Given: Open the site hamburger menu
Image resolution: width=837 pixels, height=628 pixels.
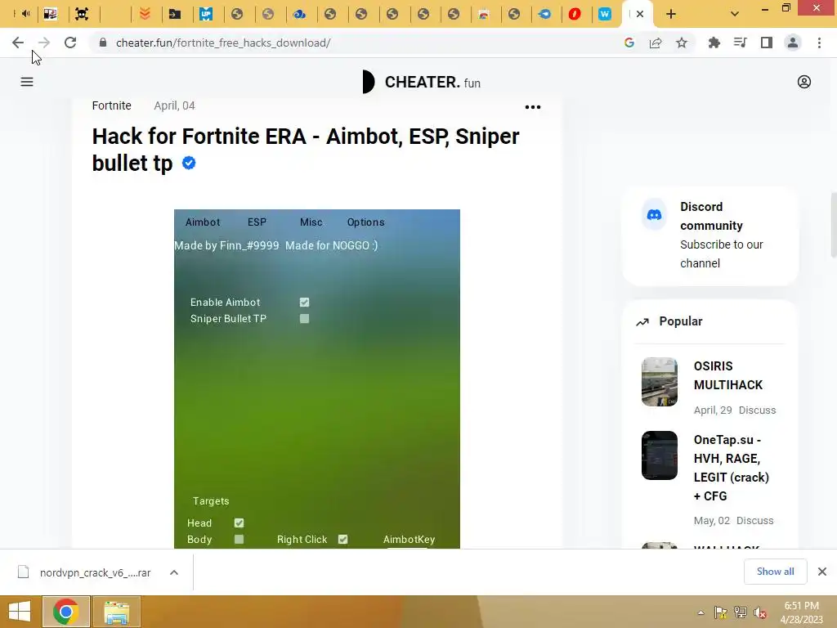Looking at the screenshot, I should tap(27, 82).
